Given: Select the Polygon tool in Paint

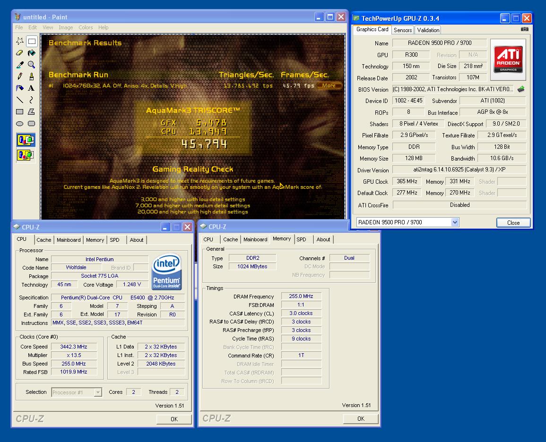Looking at the screenshot, I should click(x=32, y=111).
